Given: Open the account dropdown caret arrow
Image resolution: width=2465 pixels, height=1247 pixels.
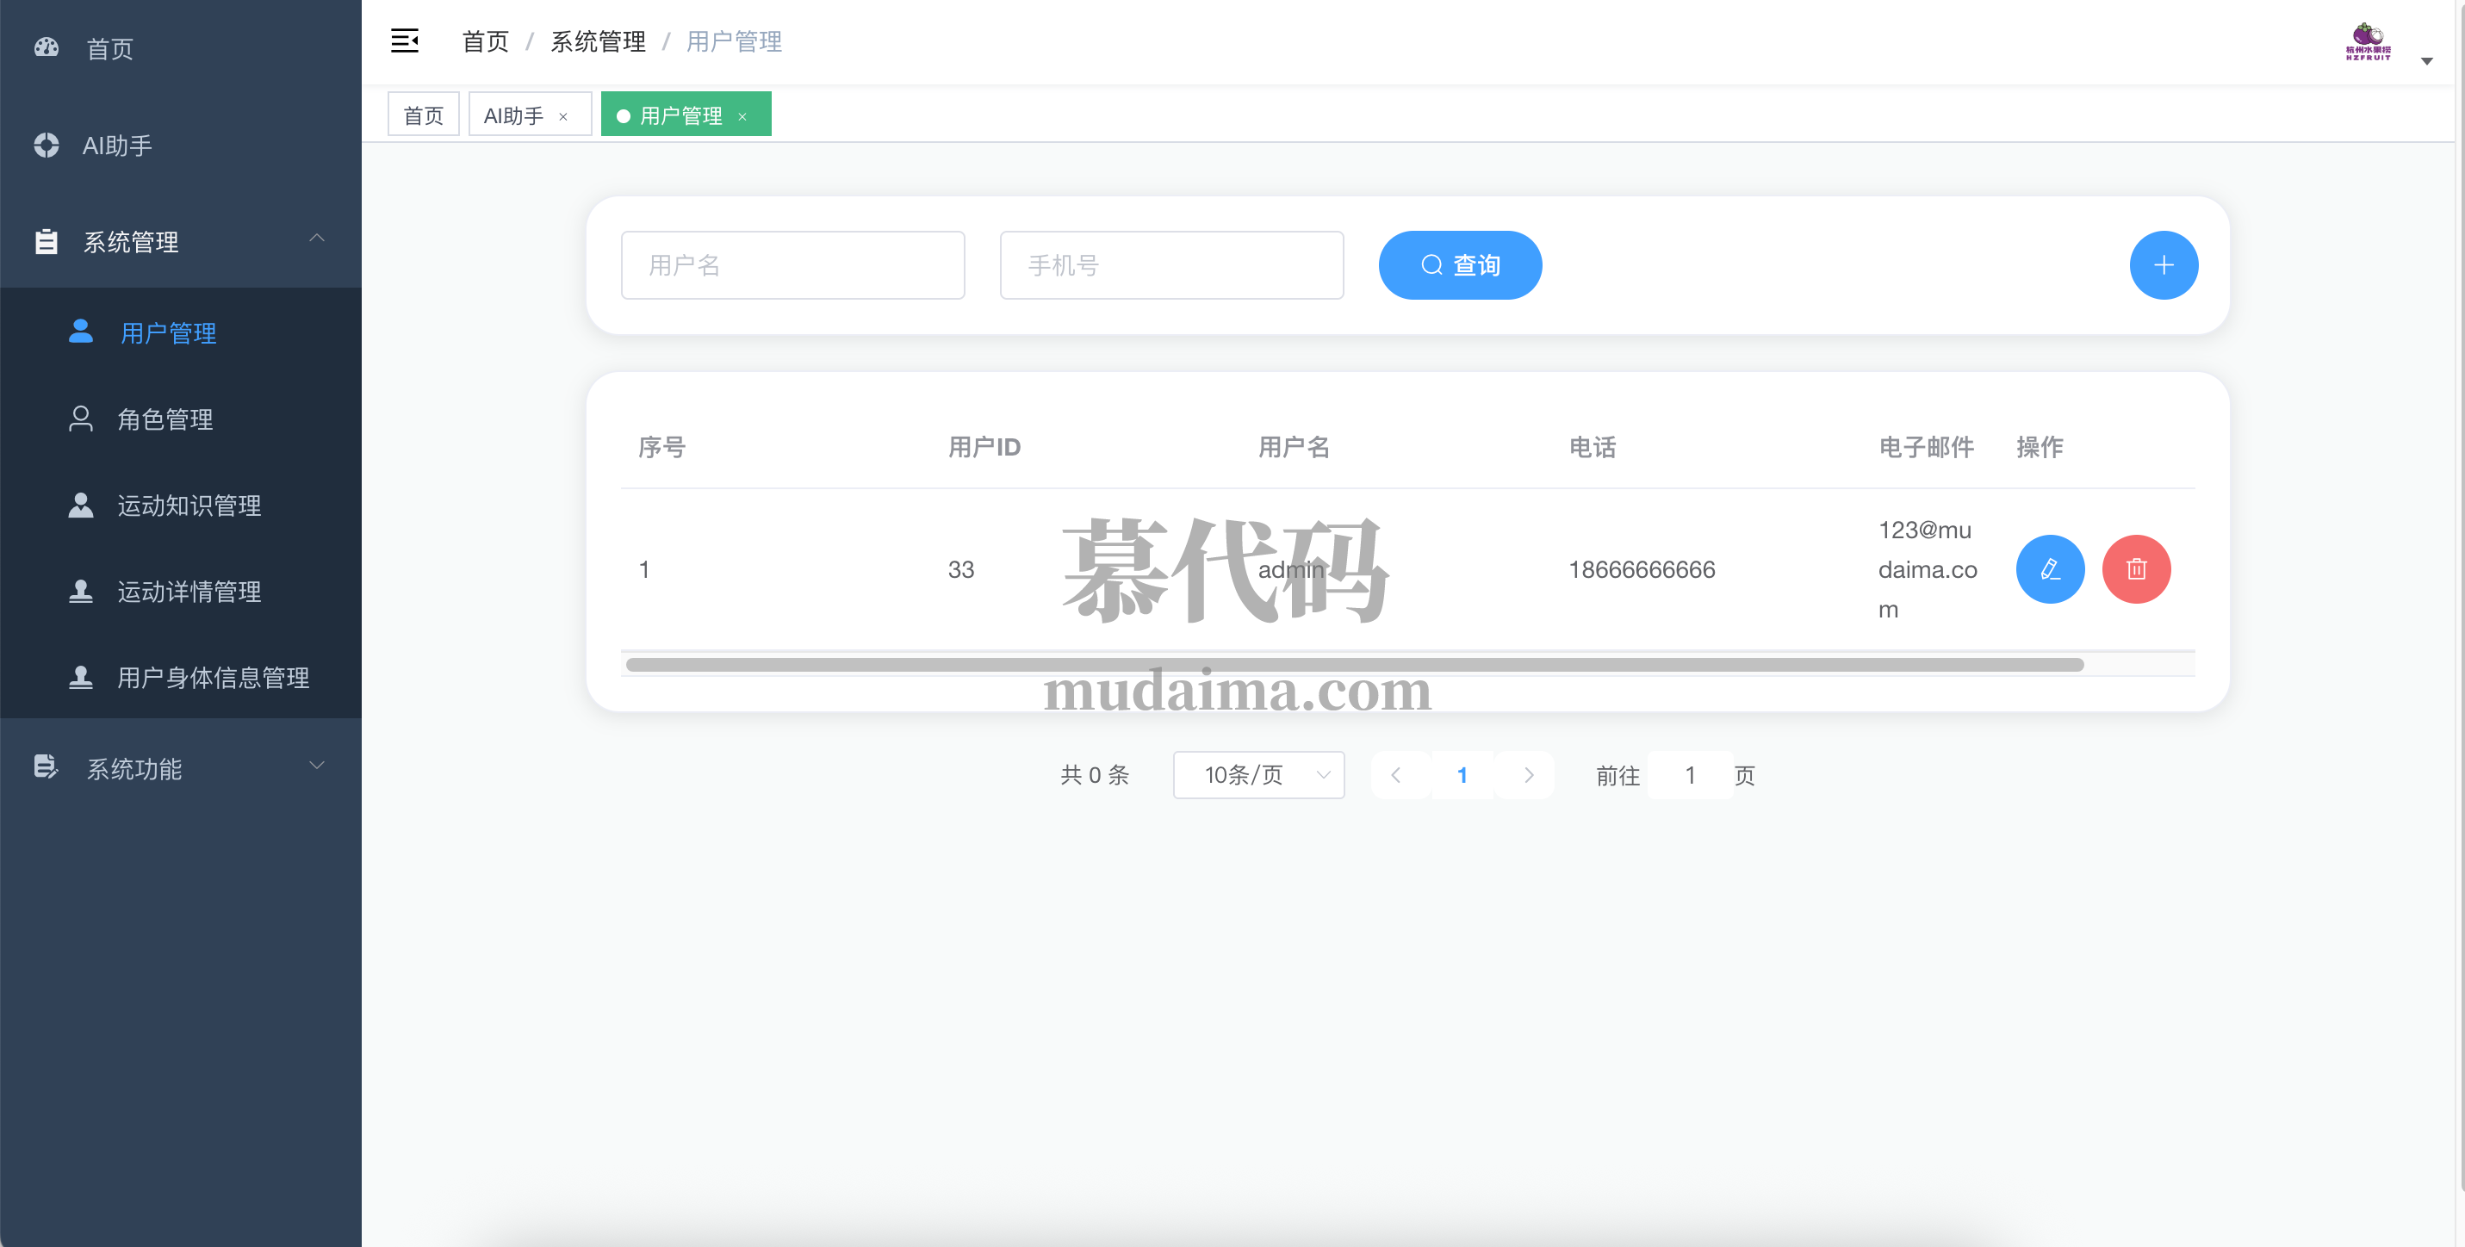Looking at the screenshot, I should click(x=2425, y=61).
